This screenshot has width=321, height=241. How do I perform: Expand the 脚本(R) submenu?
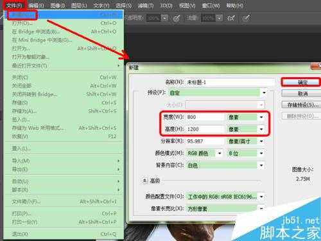(x=64, y=190)
